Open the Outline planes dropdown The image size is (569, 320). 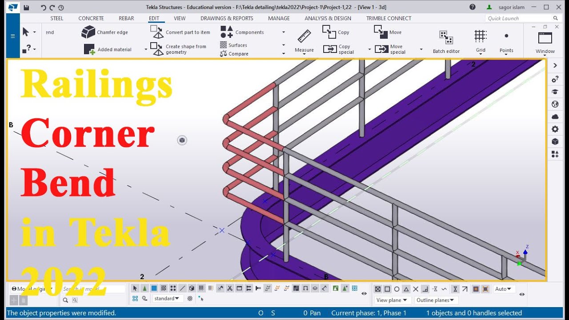pyautogui.click(x=437, y=300)
